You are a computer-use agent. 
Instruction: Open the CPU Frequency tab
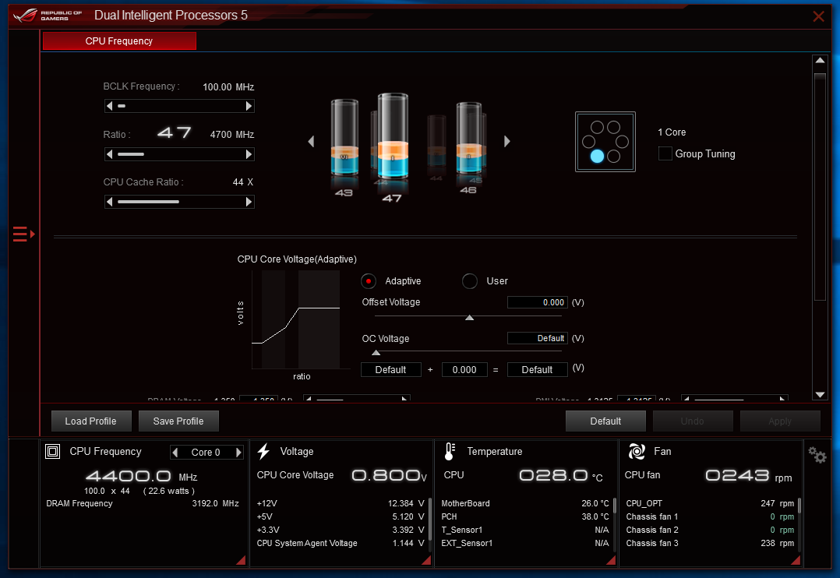click(119, 41)
